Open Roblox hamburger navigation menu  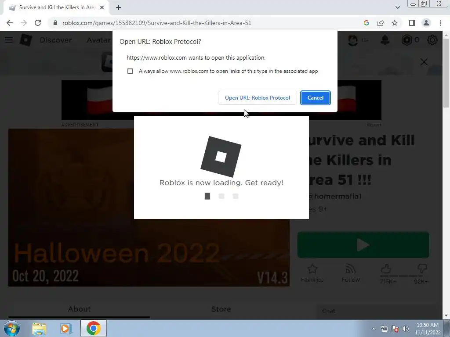click(9, 40)
